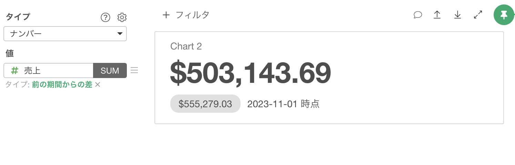The image size is (515, 165).
Task: Click the plus icon beside フィルタ
Action: (x=166, y=15)
